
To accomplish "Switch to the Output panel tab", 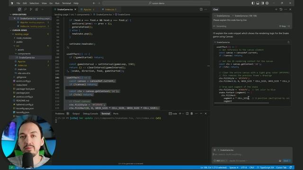I will 76,113.
